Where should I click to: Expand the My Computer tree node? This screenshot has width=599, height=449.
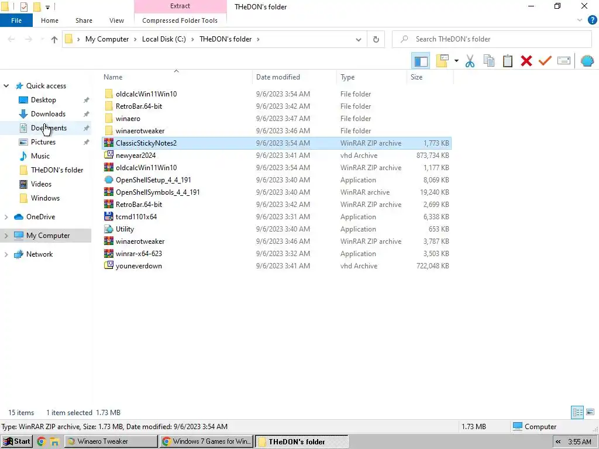coord(6,236)
